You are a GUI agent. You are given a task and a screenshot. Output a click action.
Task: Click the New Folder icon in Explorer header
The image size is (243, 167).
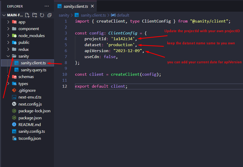coord(34,15)
